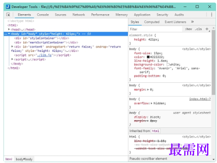Click the Developer Tools window app icon
This screenshot has width=217, height=163.
[x=8, y=7]
